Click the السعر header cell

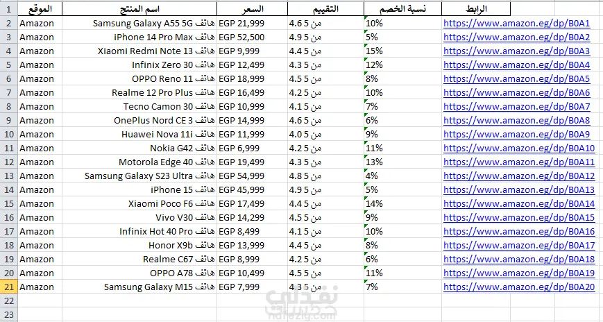(x=250, y=9)
